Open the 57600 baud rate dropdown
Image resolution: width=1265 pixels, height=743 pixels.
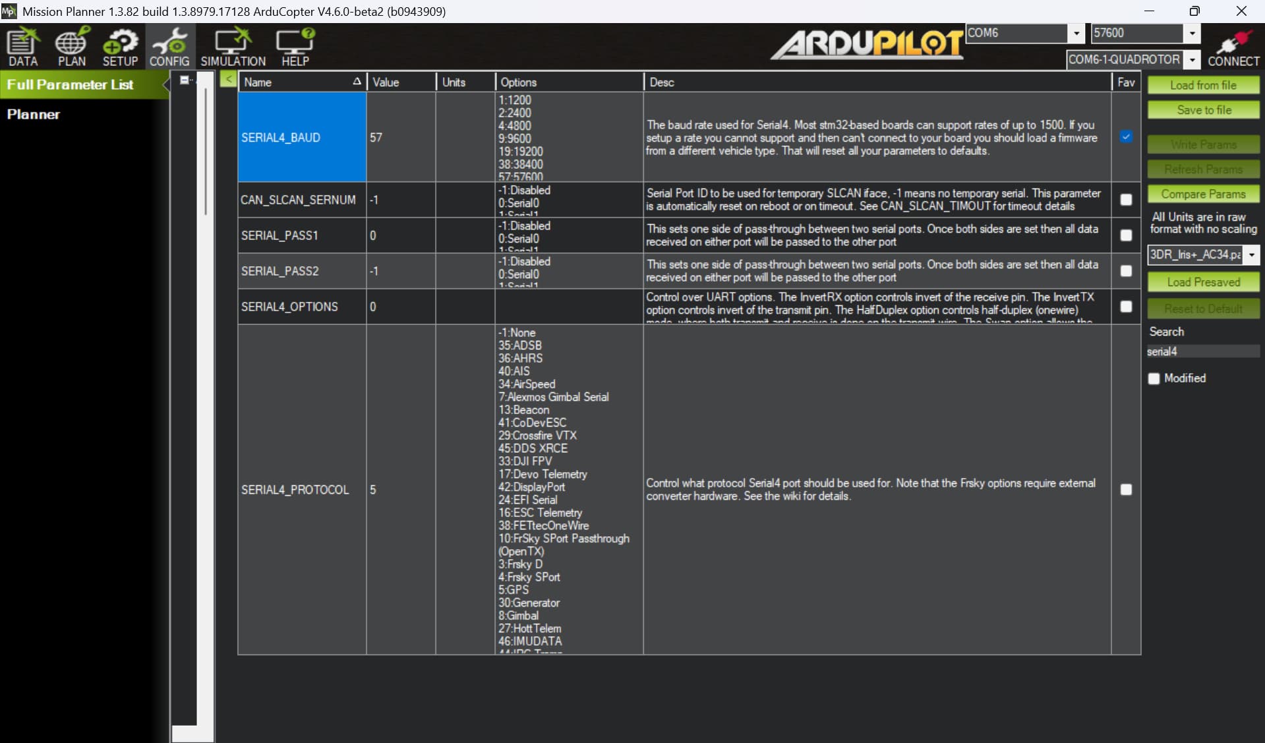pyautogui.click(x=1192, y=33)
